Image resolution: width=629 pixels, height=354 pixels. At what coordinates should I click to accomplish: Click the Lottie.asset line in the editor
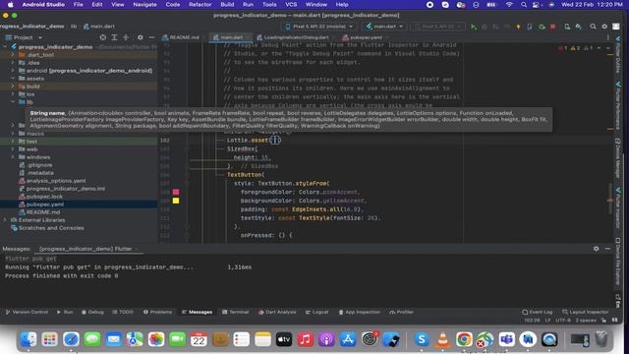254,140
